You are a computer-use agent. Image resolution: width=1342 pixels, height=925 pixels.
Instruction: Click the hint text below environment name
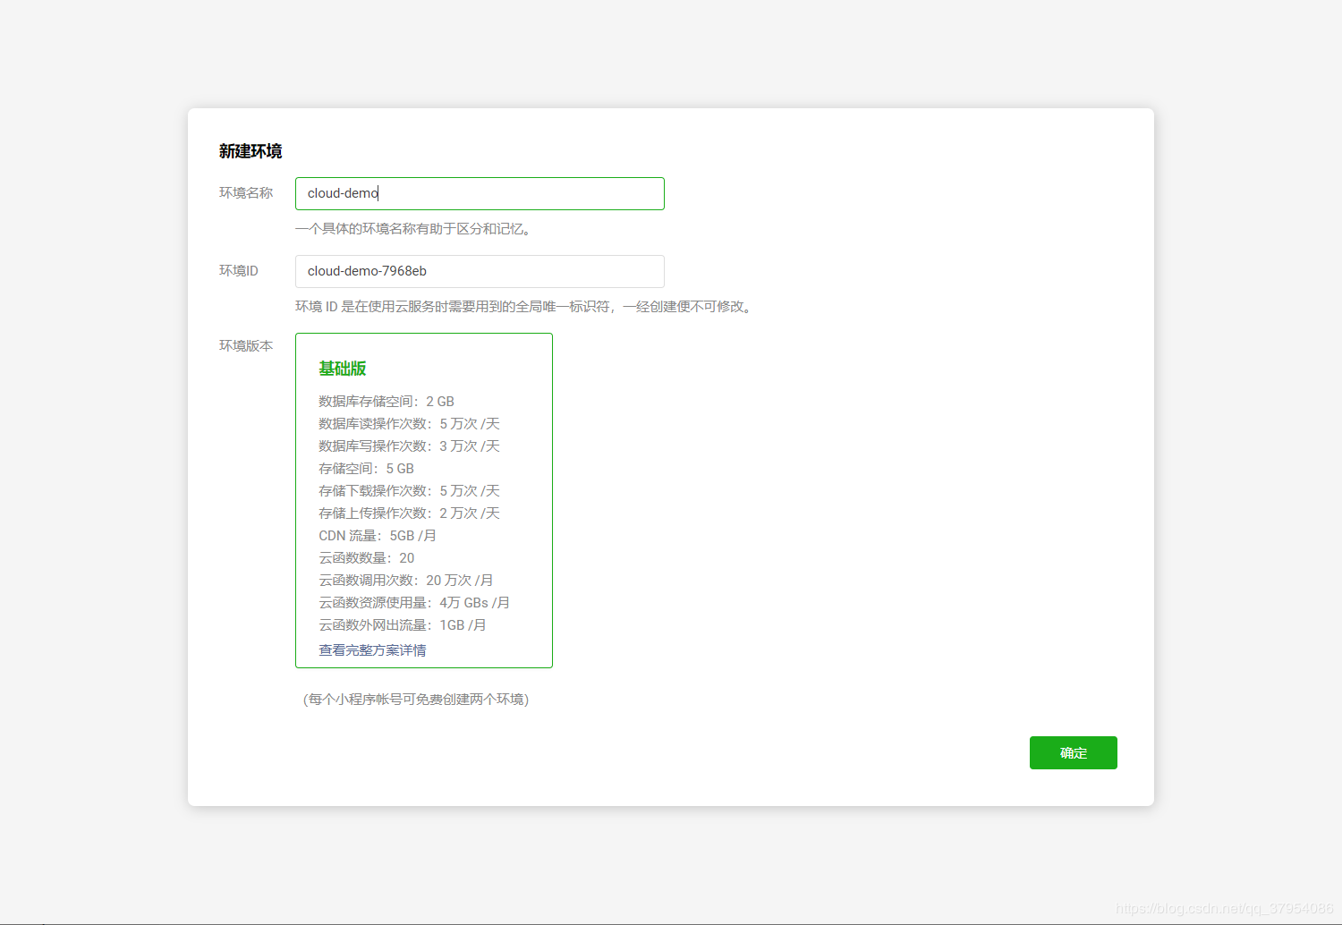(x=416, y=229)
